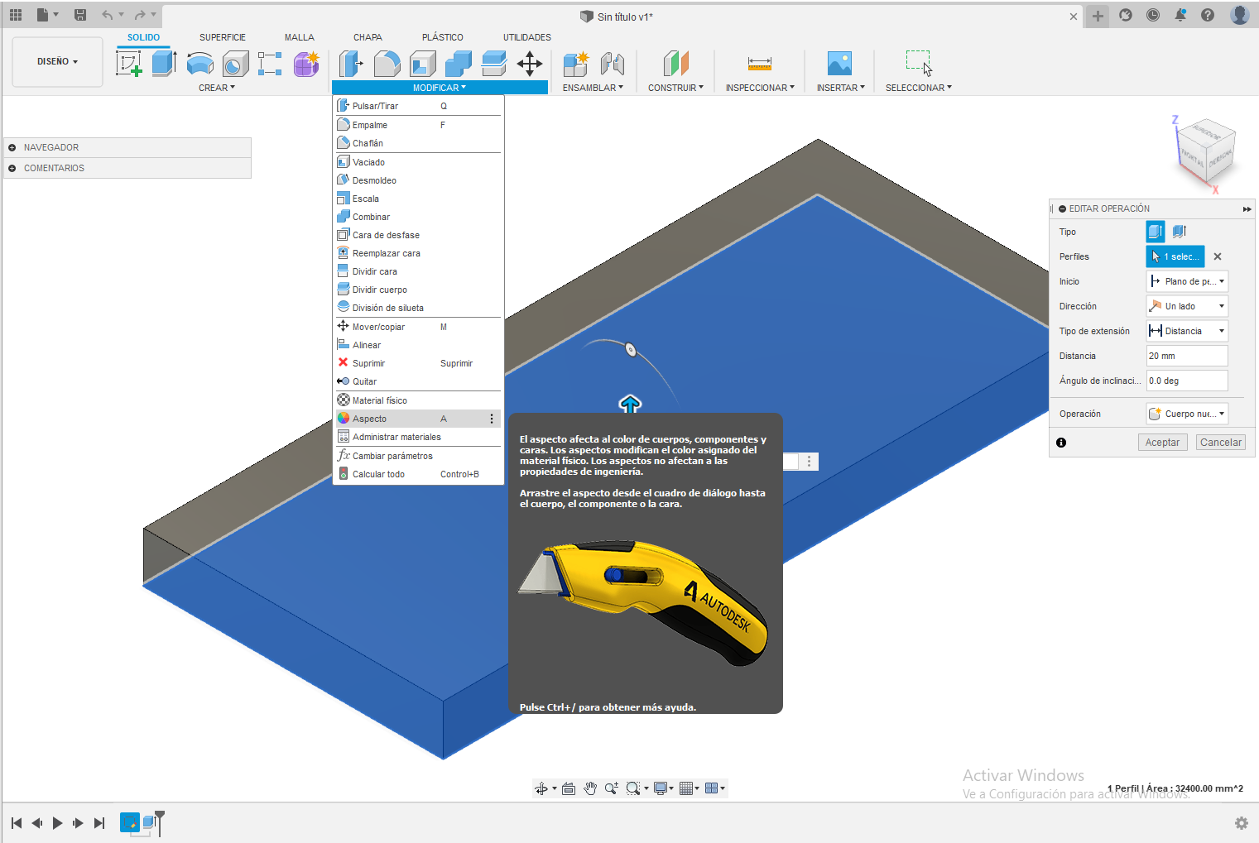Click the New Component icon under ENSAMBLAR

(575, 64)
